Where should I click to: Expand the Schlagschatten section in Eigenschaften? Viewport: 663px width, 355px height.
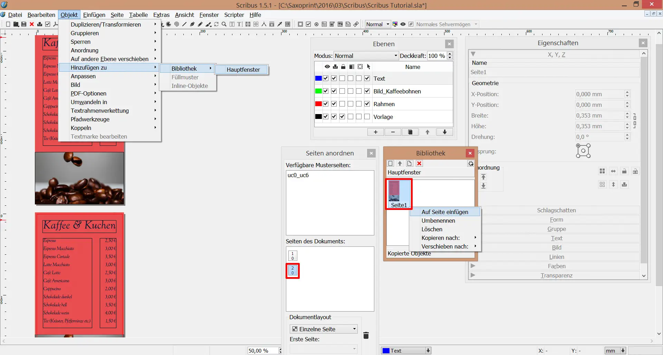[556, 210]
